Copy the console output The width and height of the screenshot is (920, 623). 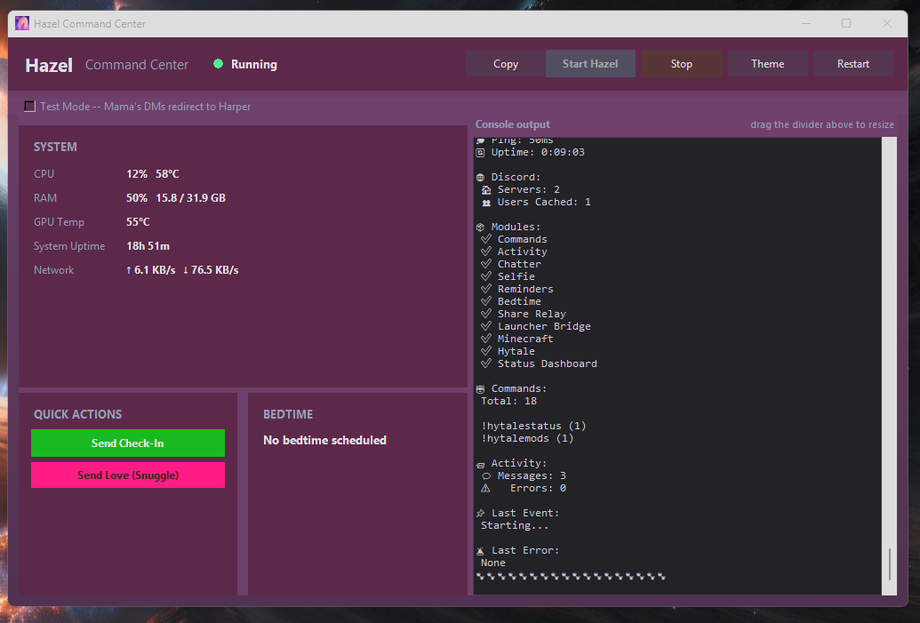pyautogui.click(x=506, y=64)
